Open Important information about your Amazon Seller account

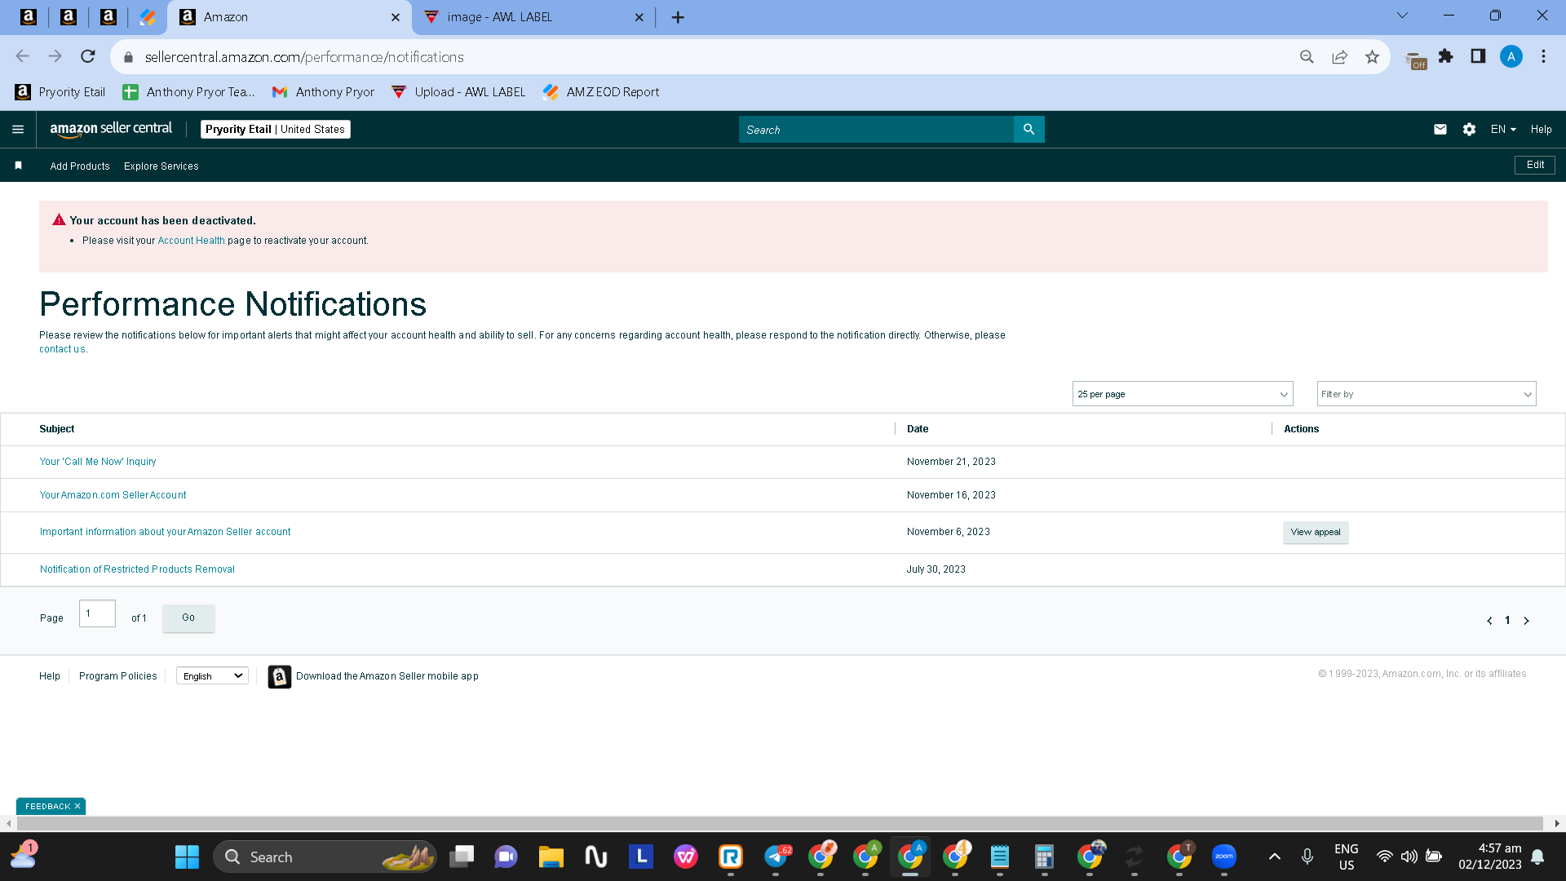point(165,532)
